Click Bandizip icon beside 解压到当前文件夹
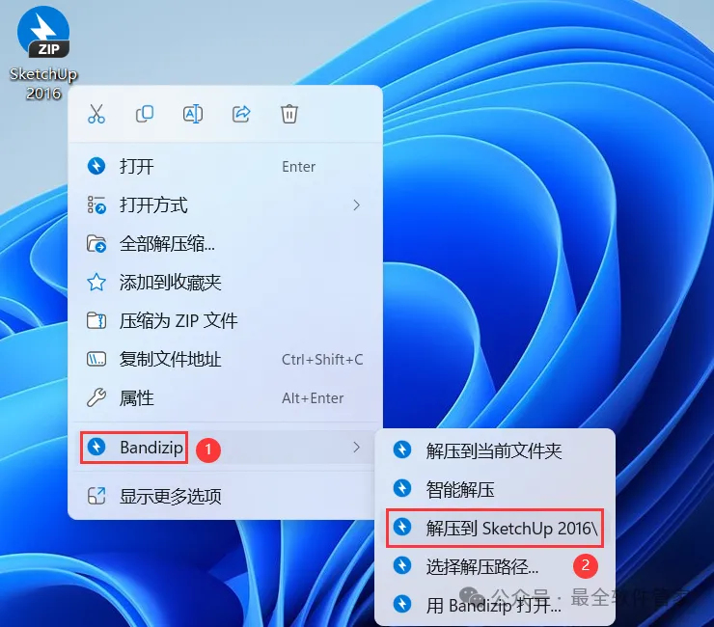 (402, 450)
